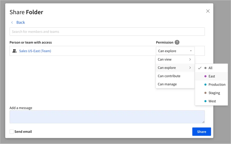Viewport: 231px width, 144px height.
Task: Open Permission help question mark icon
Action: click(177, 42)
